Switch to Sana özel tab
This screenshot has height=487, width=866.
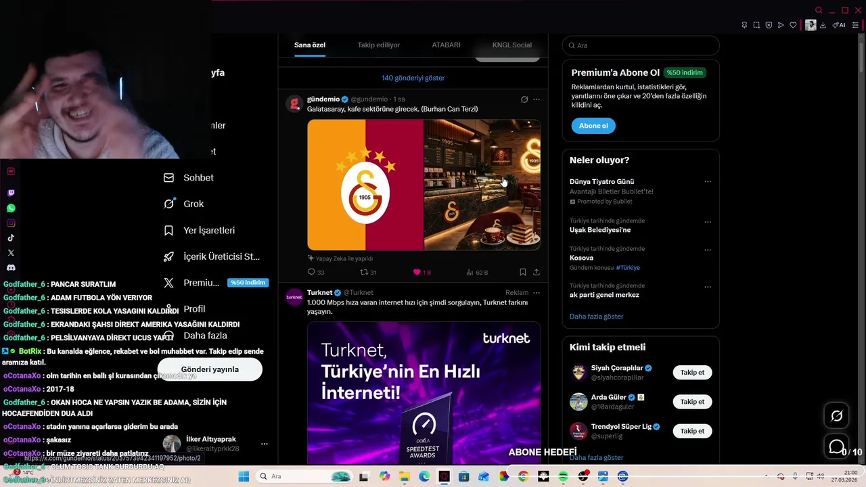click(x=310, y=45)
